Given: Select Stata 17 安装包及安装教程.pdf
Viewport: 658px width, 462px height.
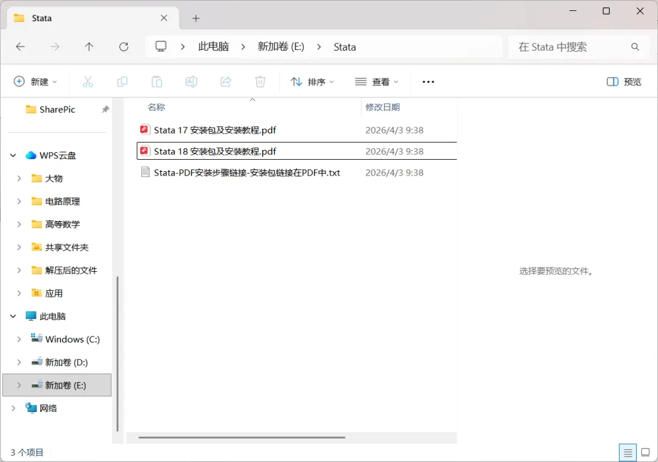Looking at the screenshot, I should pos(297,130).
